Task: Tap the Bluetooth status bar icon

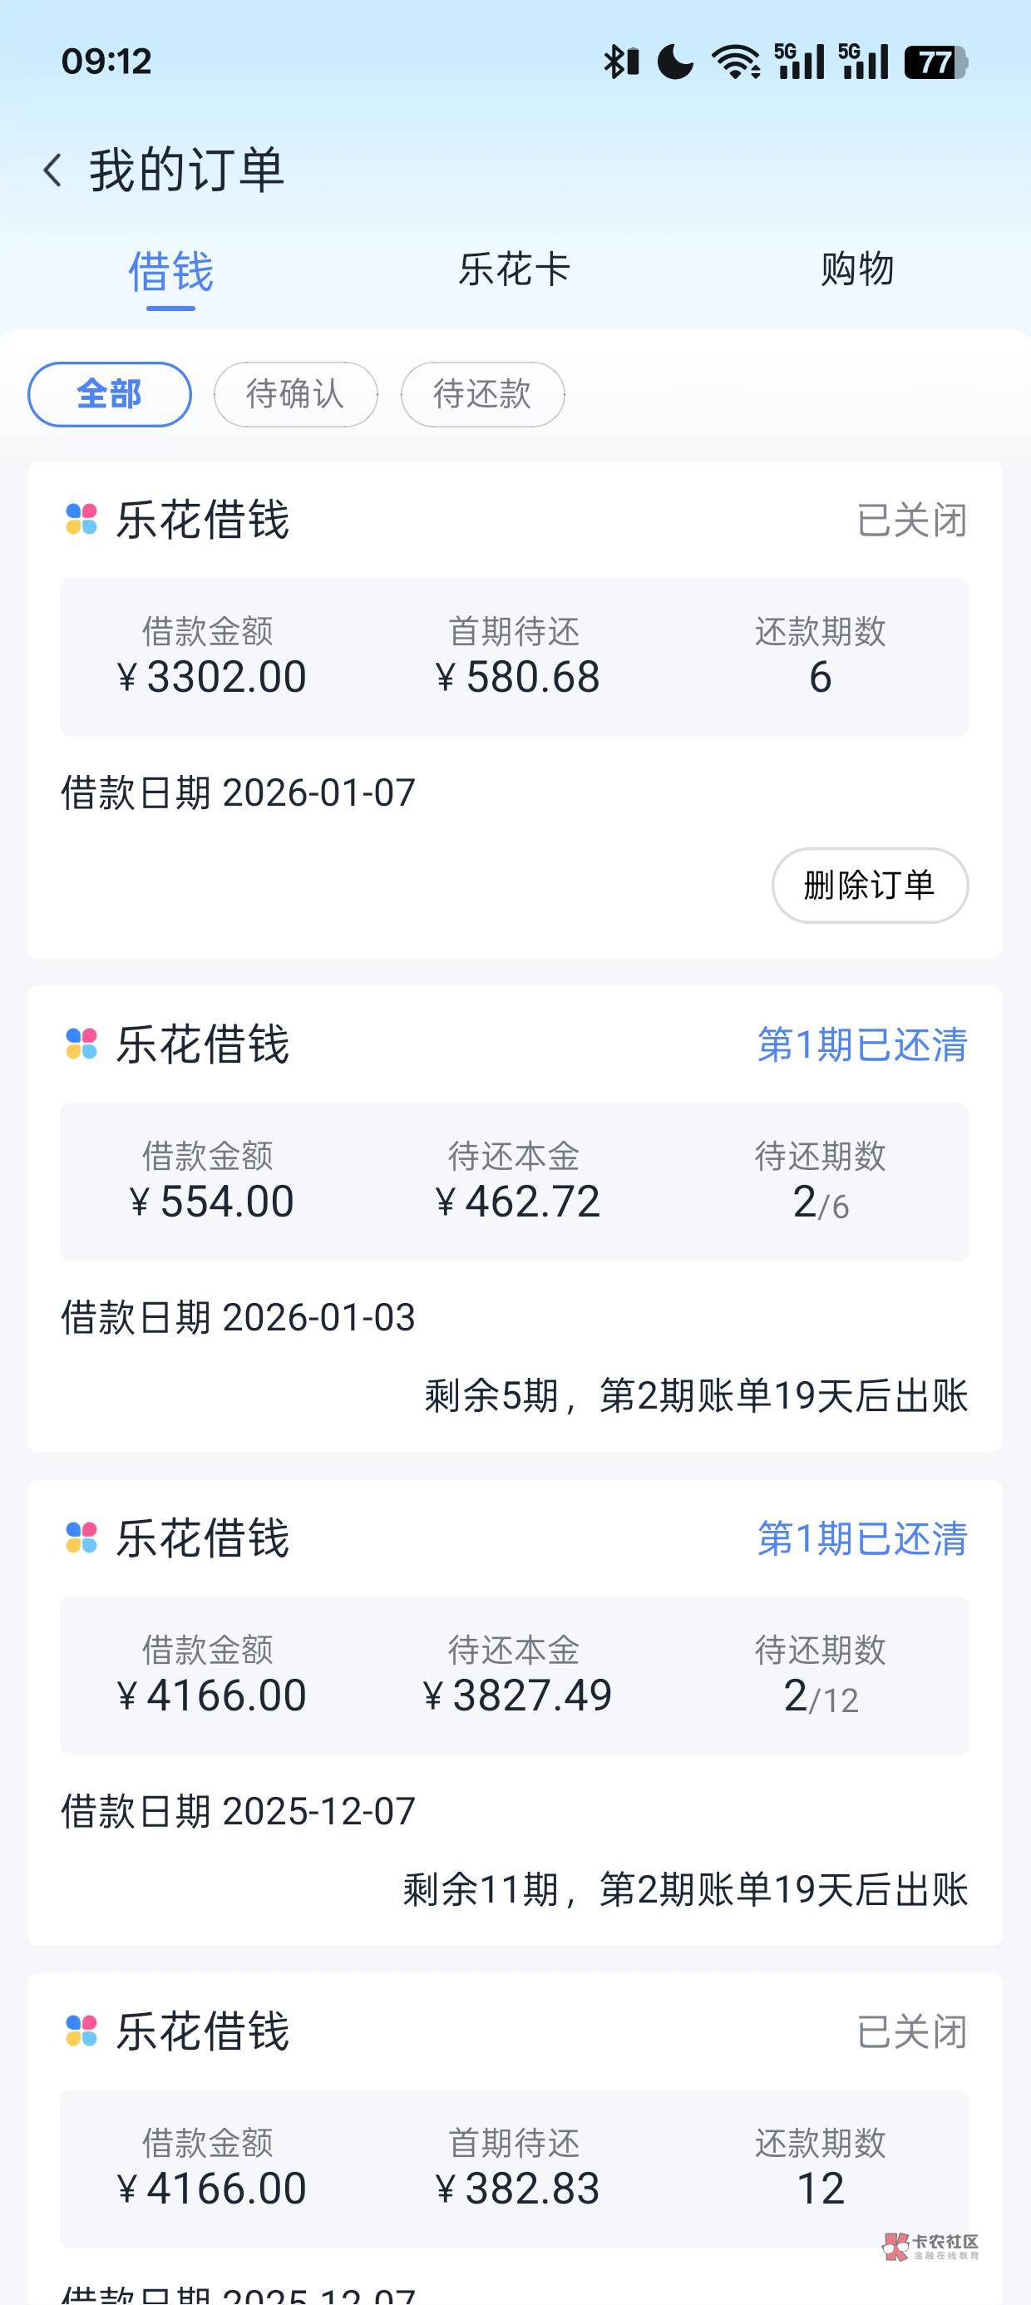Action: (619, 62)
